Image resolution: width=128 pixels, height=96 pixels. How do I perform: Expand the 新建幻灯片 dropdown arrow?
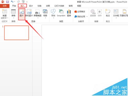pos(8,18)
